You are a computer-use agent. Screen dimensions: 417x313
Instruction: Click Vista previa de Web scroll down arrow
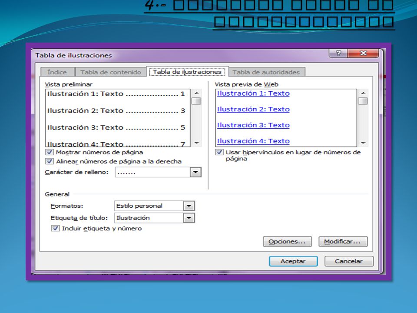363,143
